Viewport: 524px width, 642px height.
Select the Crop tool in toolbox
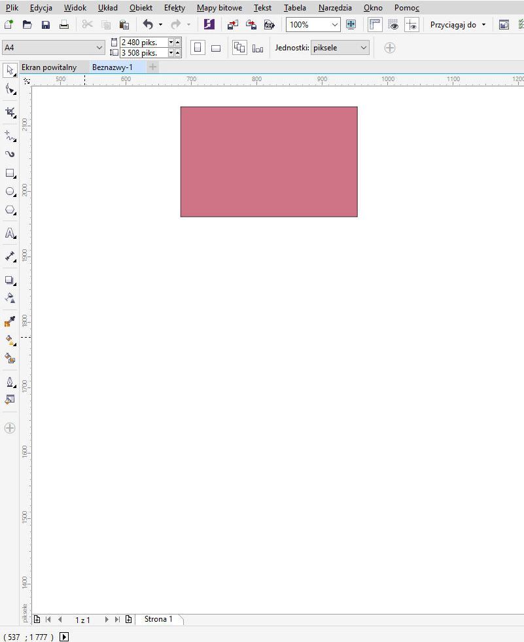pos(10,112)
